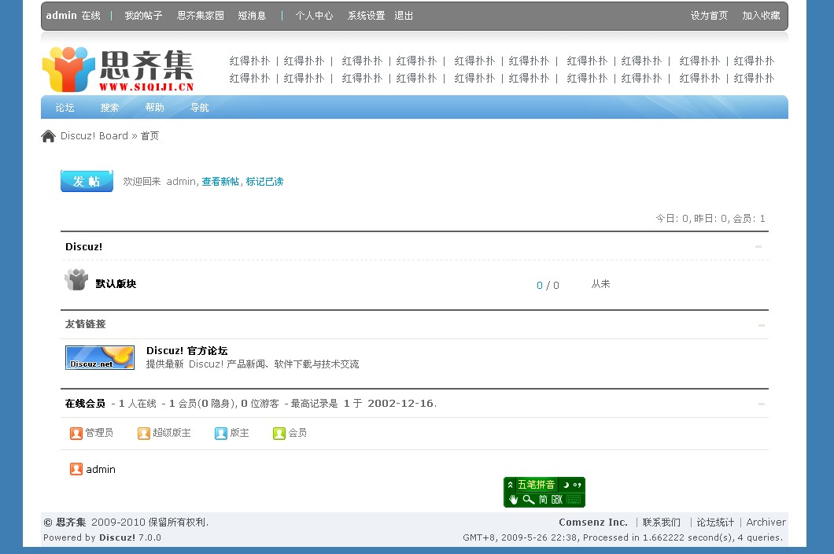This screenshot has width=834, height=554.
Task: Click the IME moon icon
Action: 566,485
